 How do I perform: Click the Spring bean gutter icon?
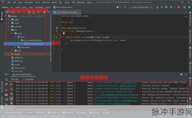point(57,28)
